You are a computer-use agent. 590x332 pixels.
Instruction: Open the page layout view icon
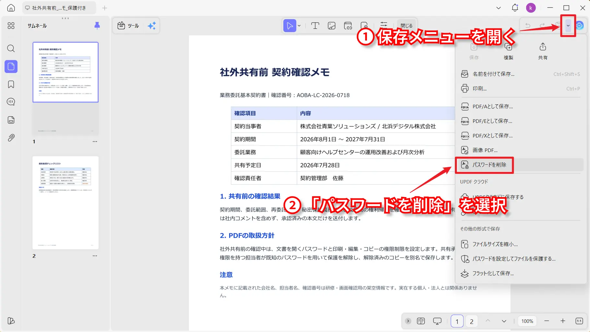[421, 321]
